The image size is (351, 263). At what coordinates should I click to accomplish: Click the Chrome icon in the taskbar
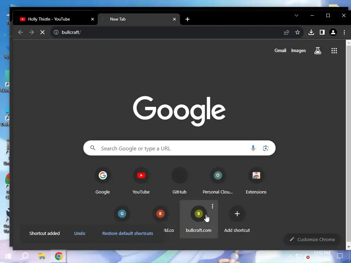click(x=59, y=256)
